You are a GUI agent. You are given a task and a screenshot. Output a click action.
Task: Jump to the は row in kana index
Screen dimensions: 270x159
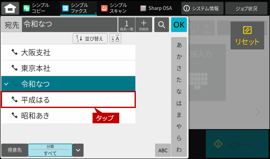[179, 103]
